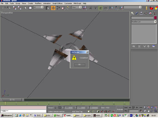
Task: Toggle Pin Stack below modifier list
Action: (134, 46)
